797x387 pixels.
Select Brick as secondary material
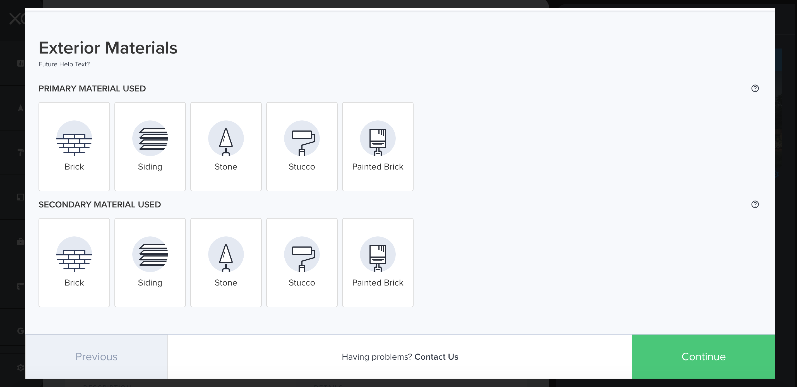74,262
